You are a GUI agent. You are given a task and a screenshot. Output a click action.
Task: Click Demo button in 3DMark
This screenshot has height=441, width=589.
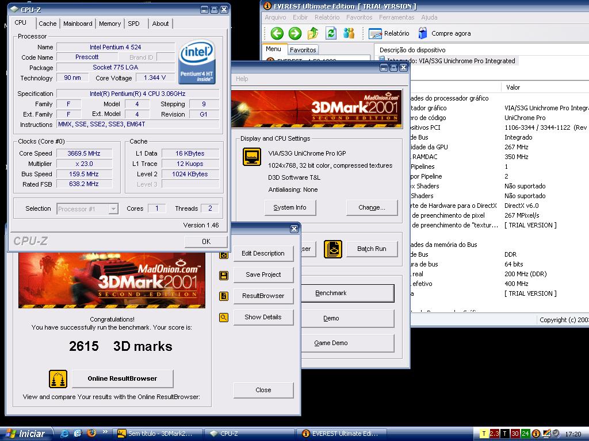pyautogui.click(x=347, y=318)
